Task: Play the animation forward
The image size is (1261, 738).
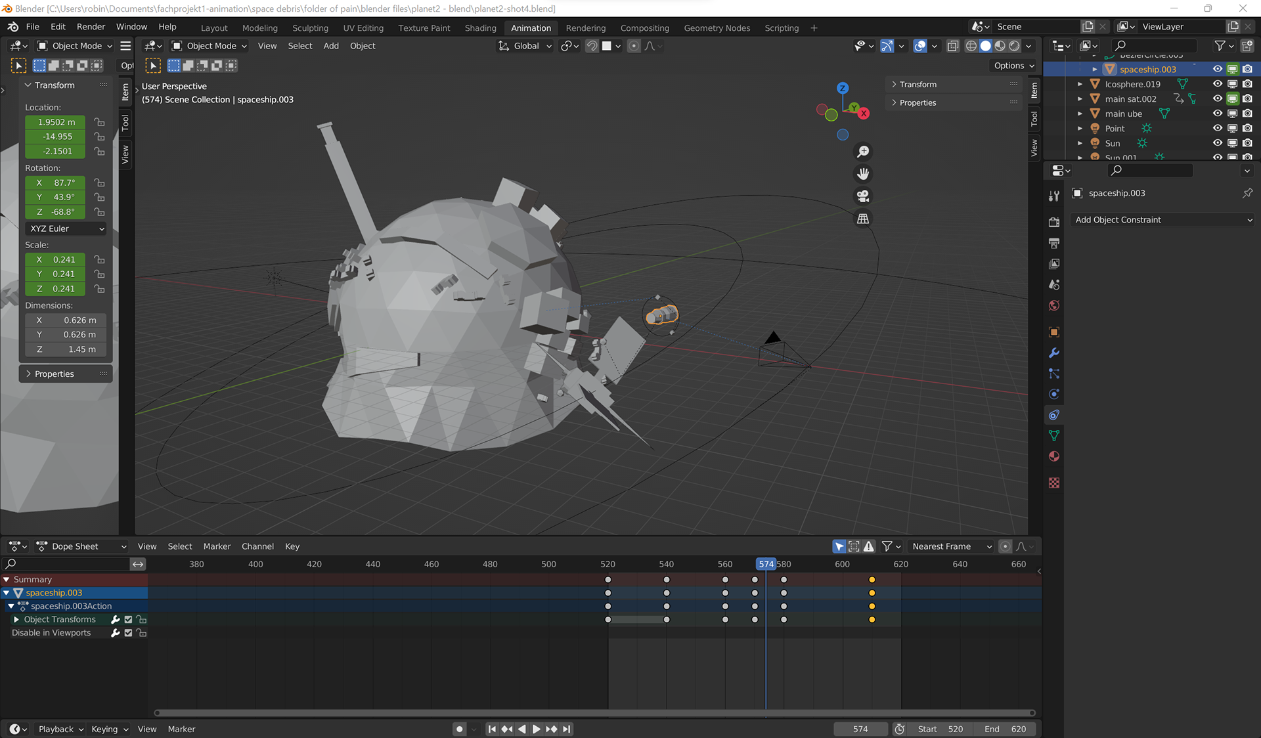Action: pyautogui.click(x=537, y=729)
